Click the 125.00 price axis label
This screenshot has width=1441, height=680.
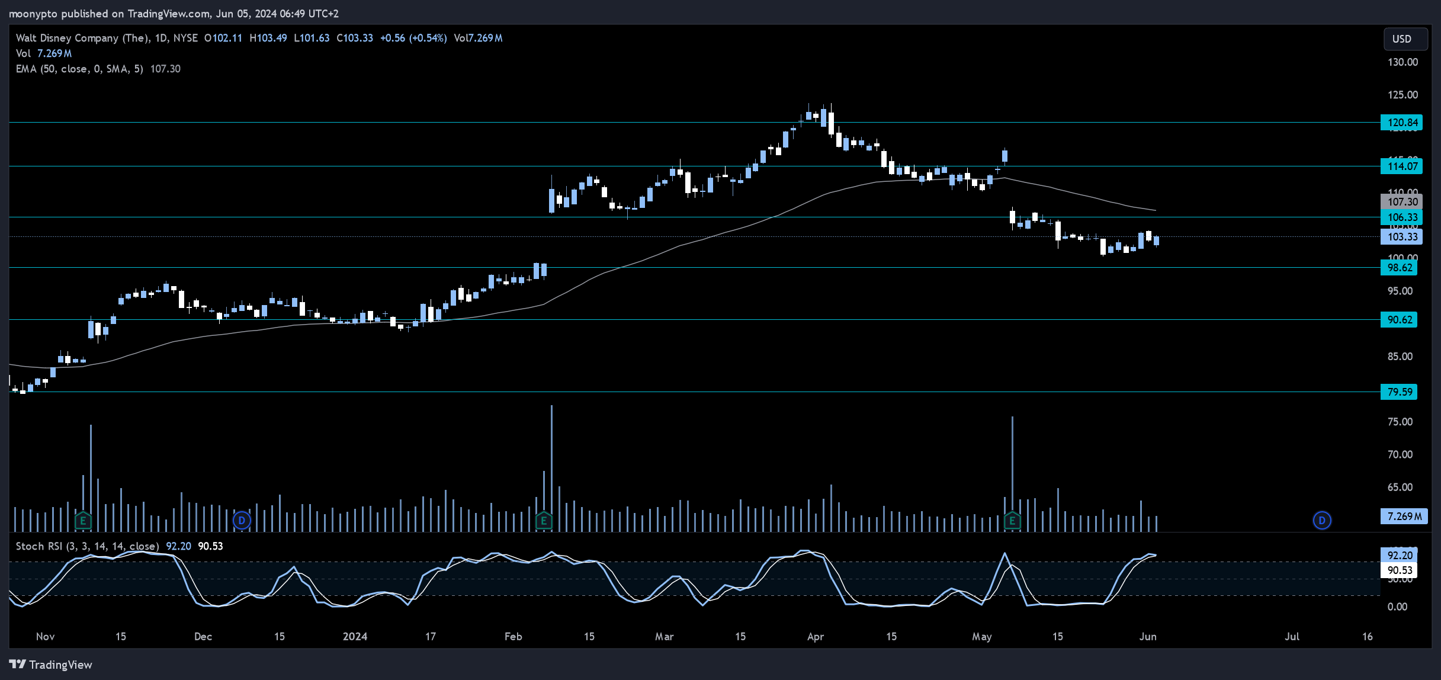[x=1403, y=95]
